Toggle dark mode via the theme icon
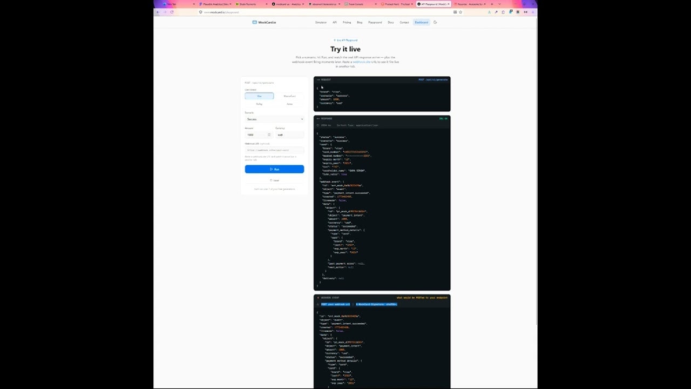Screen dimensions: 691x389 [x=435, y=22]
